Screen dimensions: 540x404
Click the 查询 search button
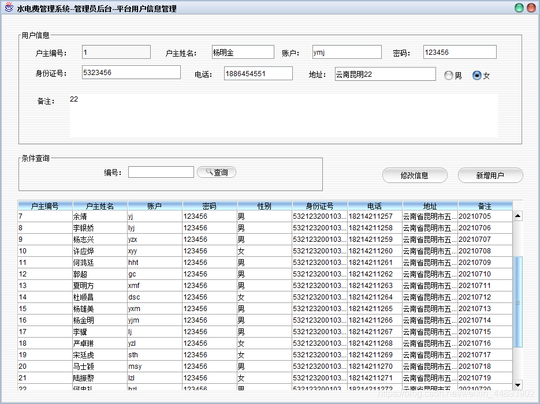click(217, 172)
